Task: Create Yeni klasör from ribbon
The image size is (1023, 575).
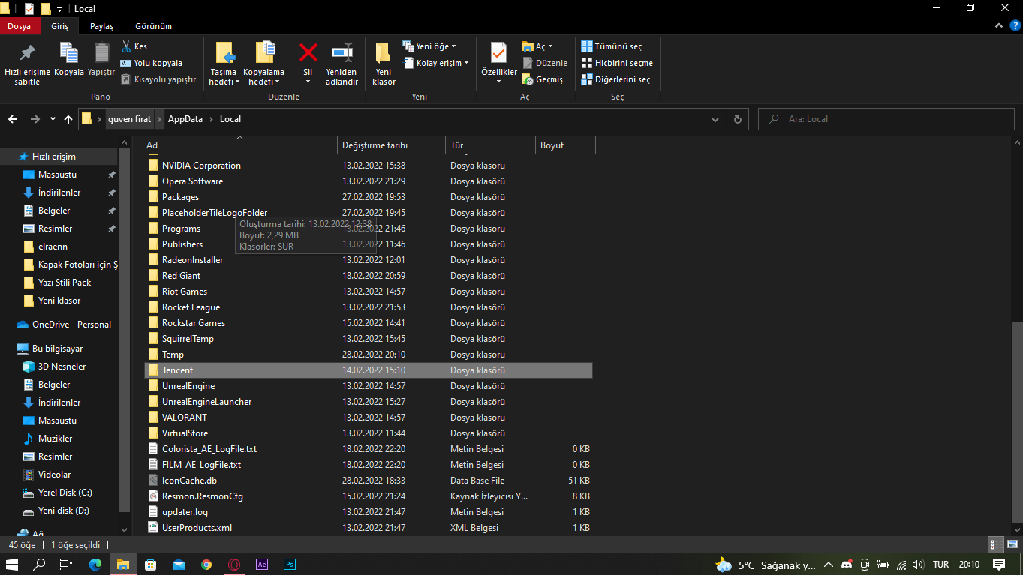Action: [x=384, y=64]
